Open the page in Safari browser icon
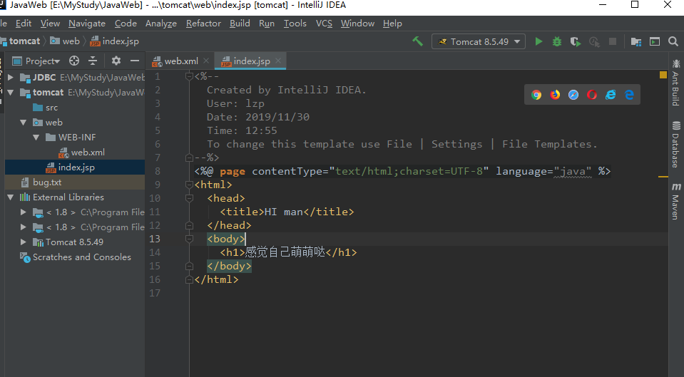This screenshot has height=377, width=684. [x=573, y=95]
